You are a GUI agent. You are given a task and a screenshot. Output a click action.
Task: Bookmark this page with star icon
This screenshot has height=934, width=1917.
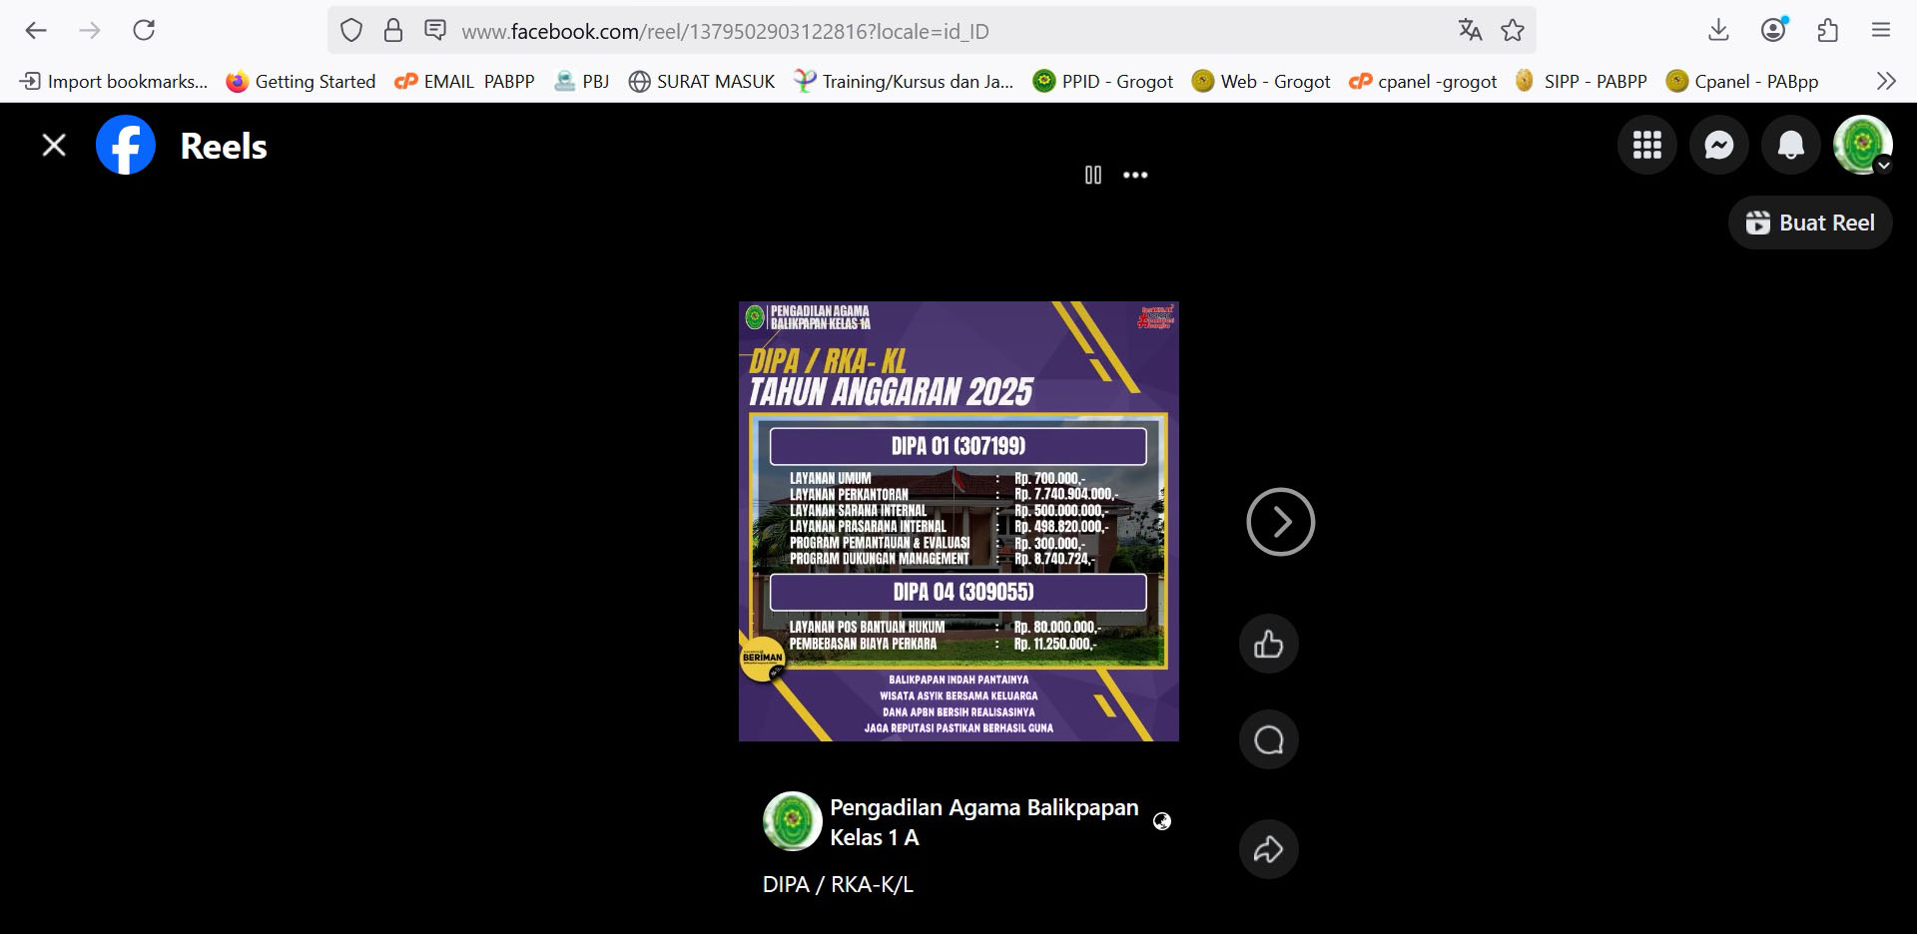pyautogui.click(x=1513, y=31)
